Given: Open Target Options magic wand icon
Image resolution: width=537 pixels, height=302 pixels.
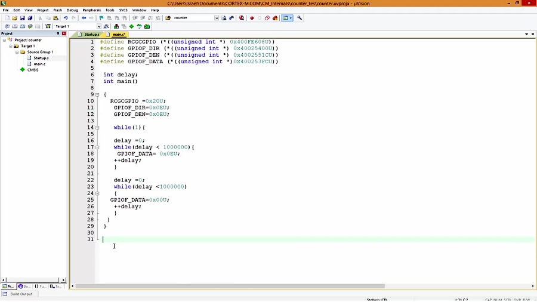Looking at the screenshot, I should [x=107, y=26].
